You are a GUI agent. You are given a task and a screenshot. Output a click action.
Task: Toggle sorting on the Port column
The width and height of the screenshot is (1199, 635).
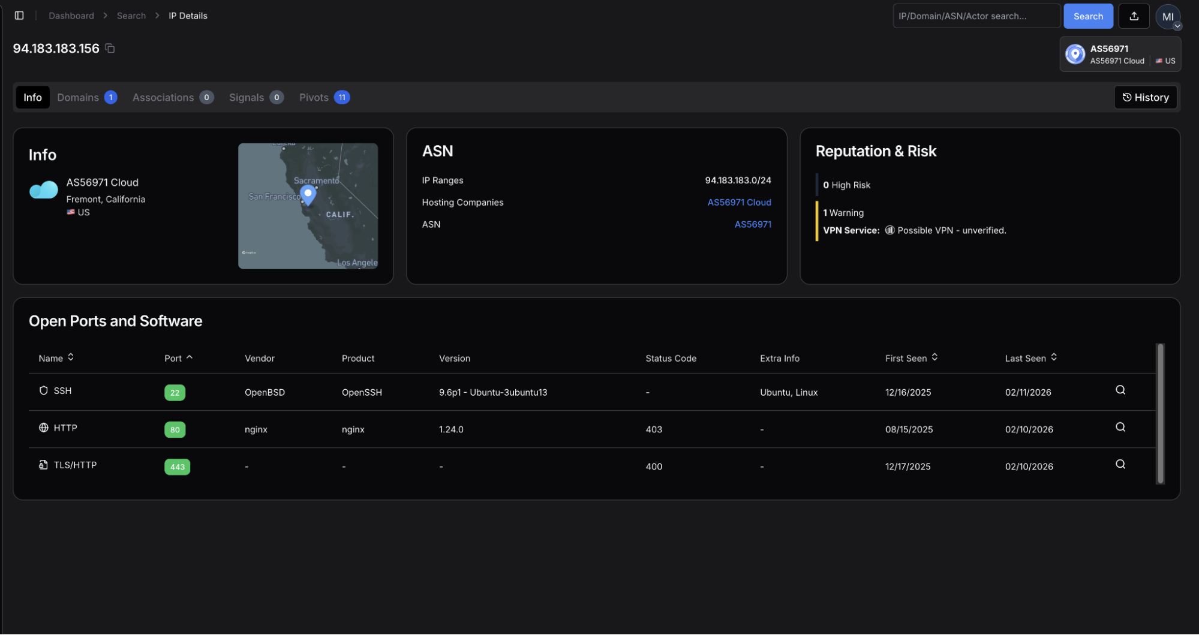point(190,357)
